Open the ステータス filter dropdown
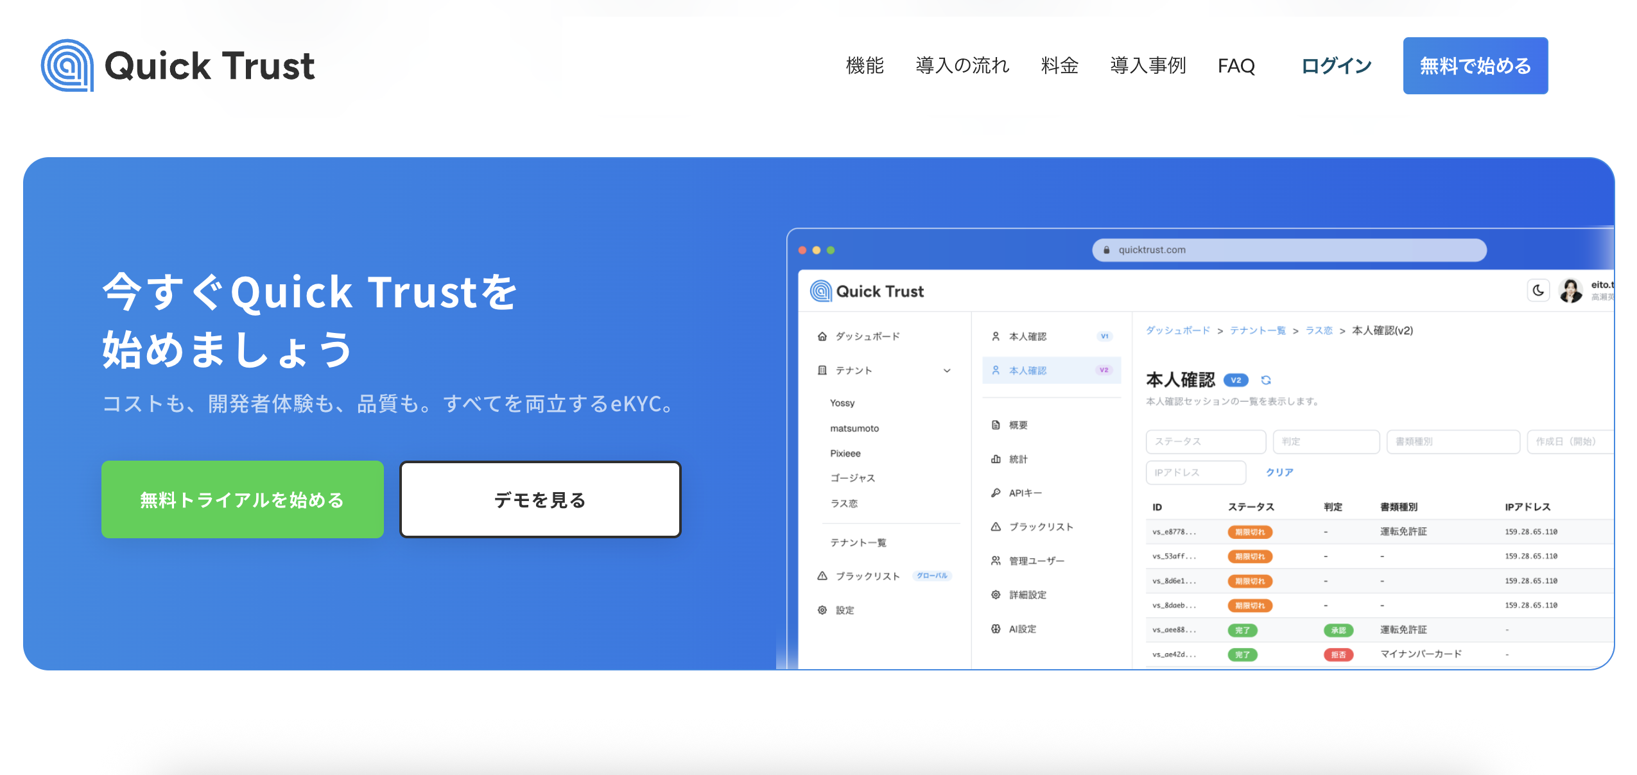The height and width of the screenshot is (775, 1637). click(1206, 441)
